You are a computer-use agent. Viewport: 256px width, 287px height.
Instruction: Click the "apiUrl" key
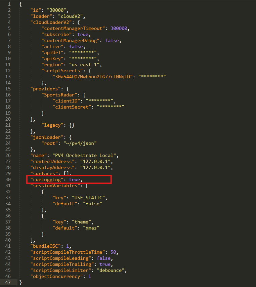(52, 52)
